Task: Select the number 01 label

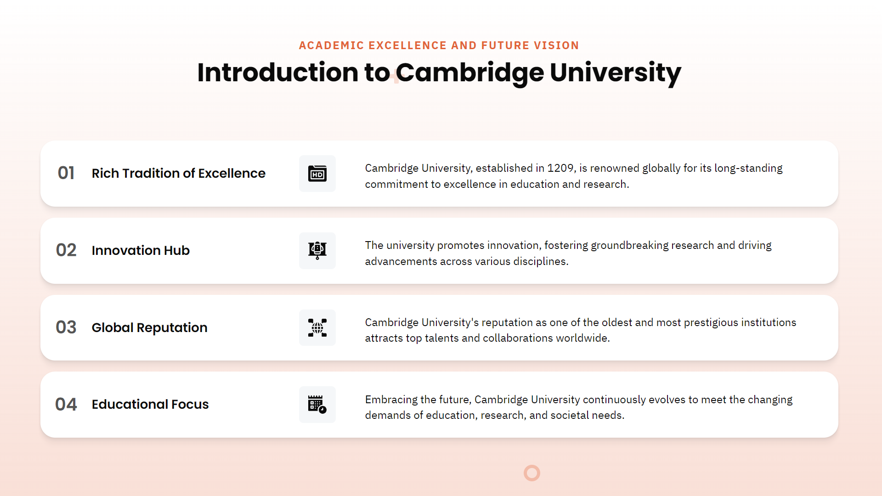Action: tap(66, 173)
